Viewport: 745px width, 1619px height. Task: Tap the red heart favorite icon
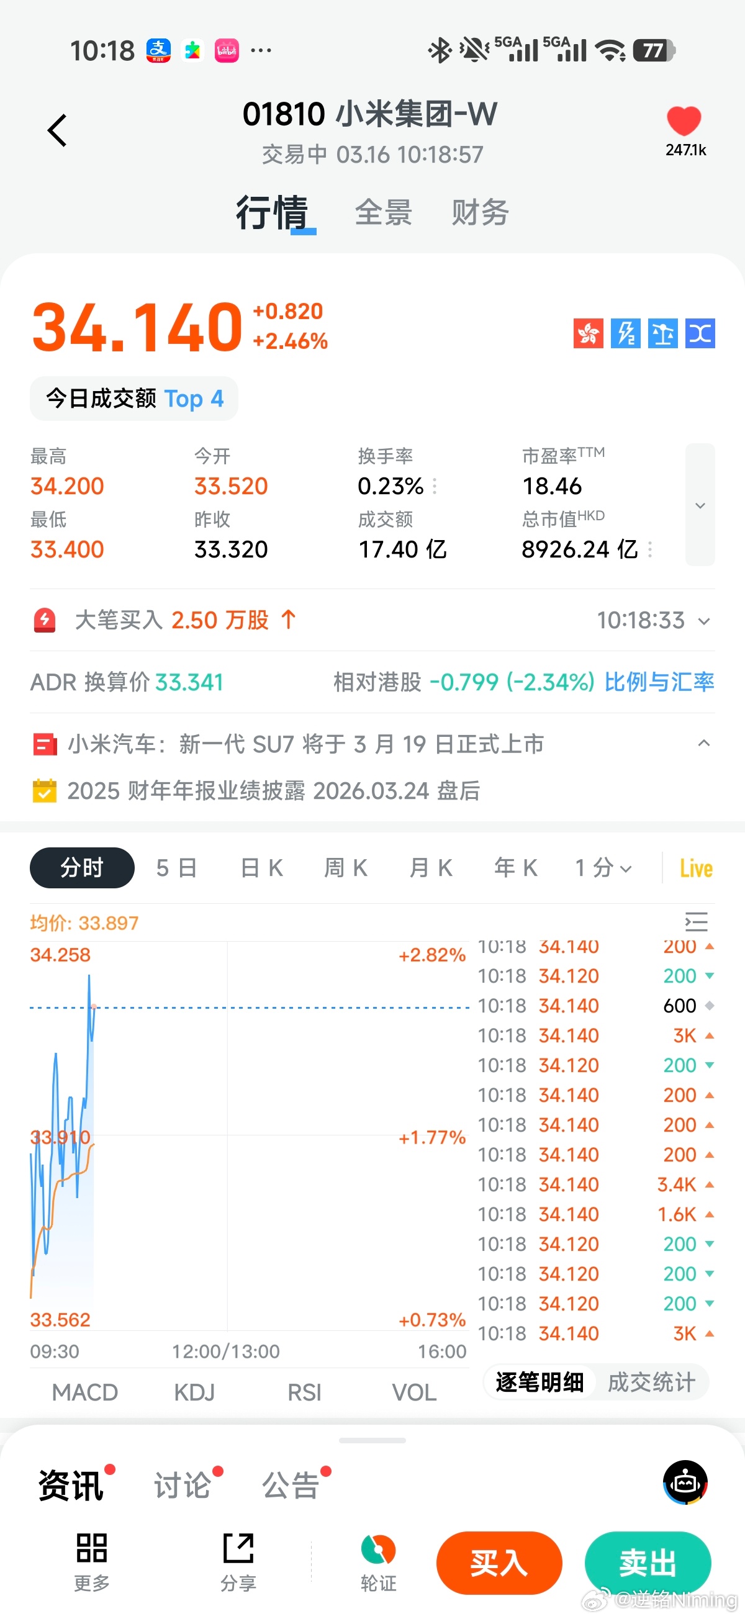684,120
